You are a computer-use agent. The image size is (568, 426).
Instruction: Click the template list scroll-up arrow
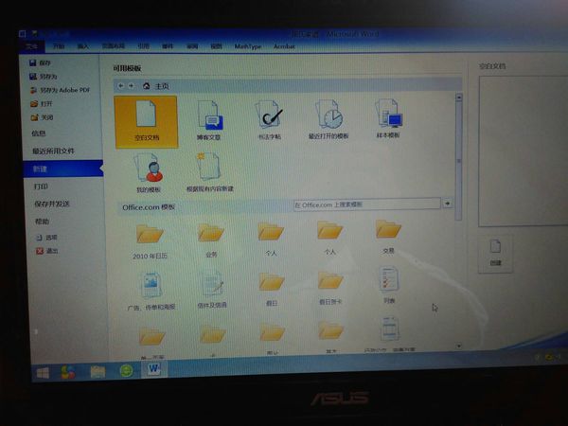(459, 97)
